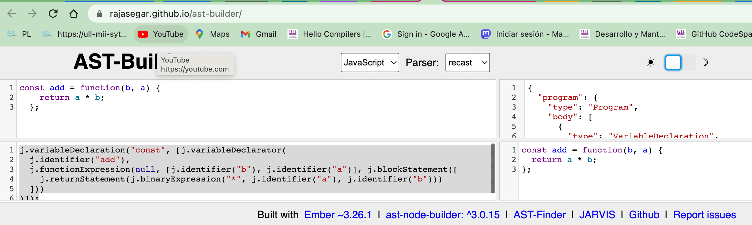Viewport: 752px width, 225px height.
Task: Open the JavaScript language dropdown
Action: (x=370, y=63)
